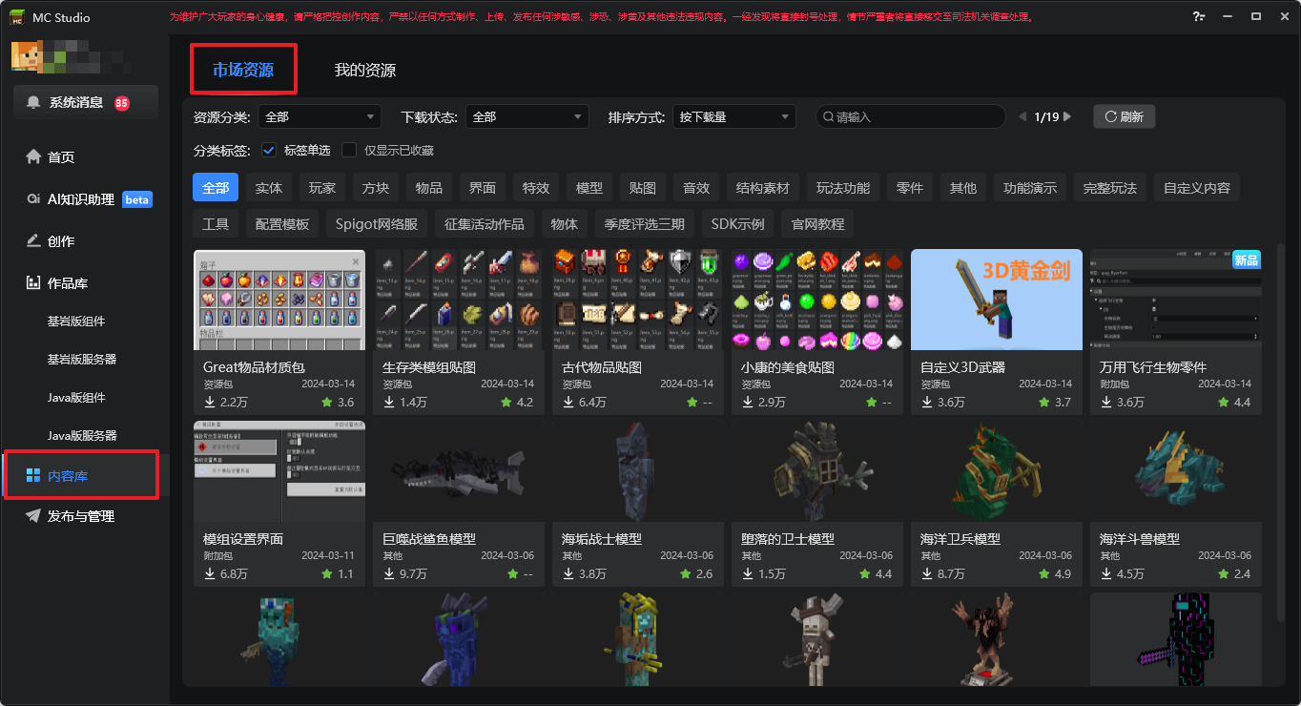Viewport: 1301px width, 706px height.
Task: Open 小康的美食贴图 thumbnail
Action: click(817, 300)
